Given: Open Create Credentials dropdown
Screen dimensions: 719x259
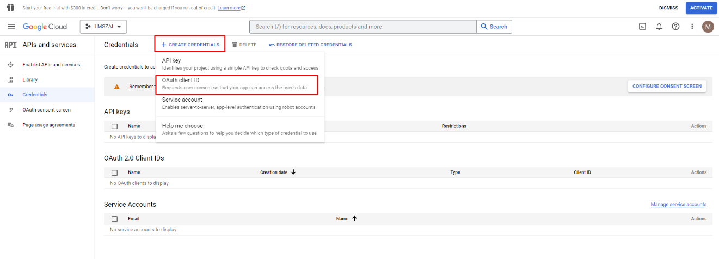Looking at the screenshot, I should (x=190, y=45).
